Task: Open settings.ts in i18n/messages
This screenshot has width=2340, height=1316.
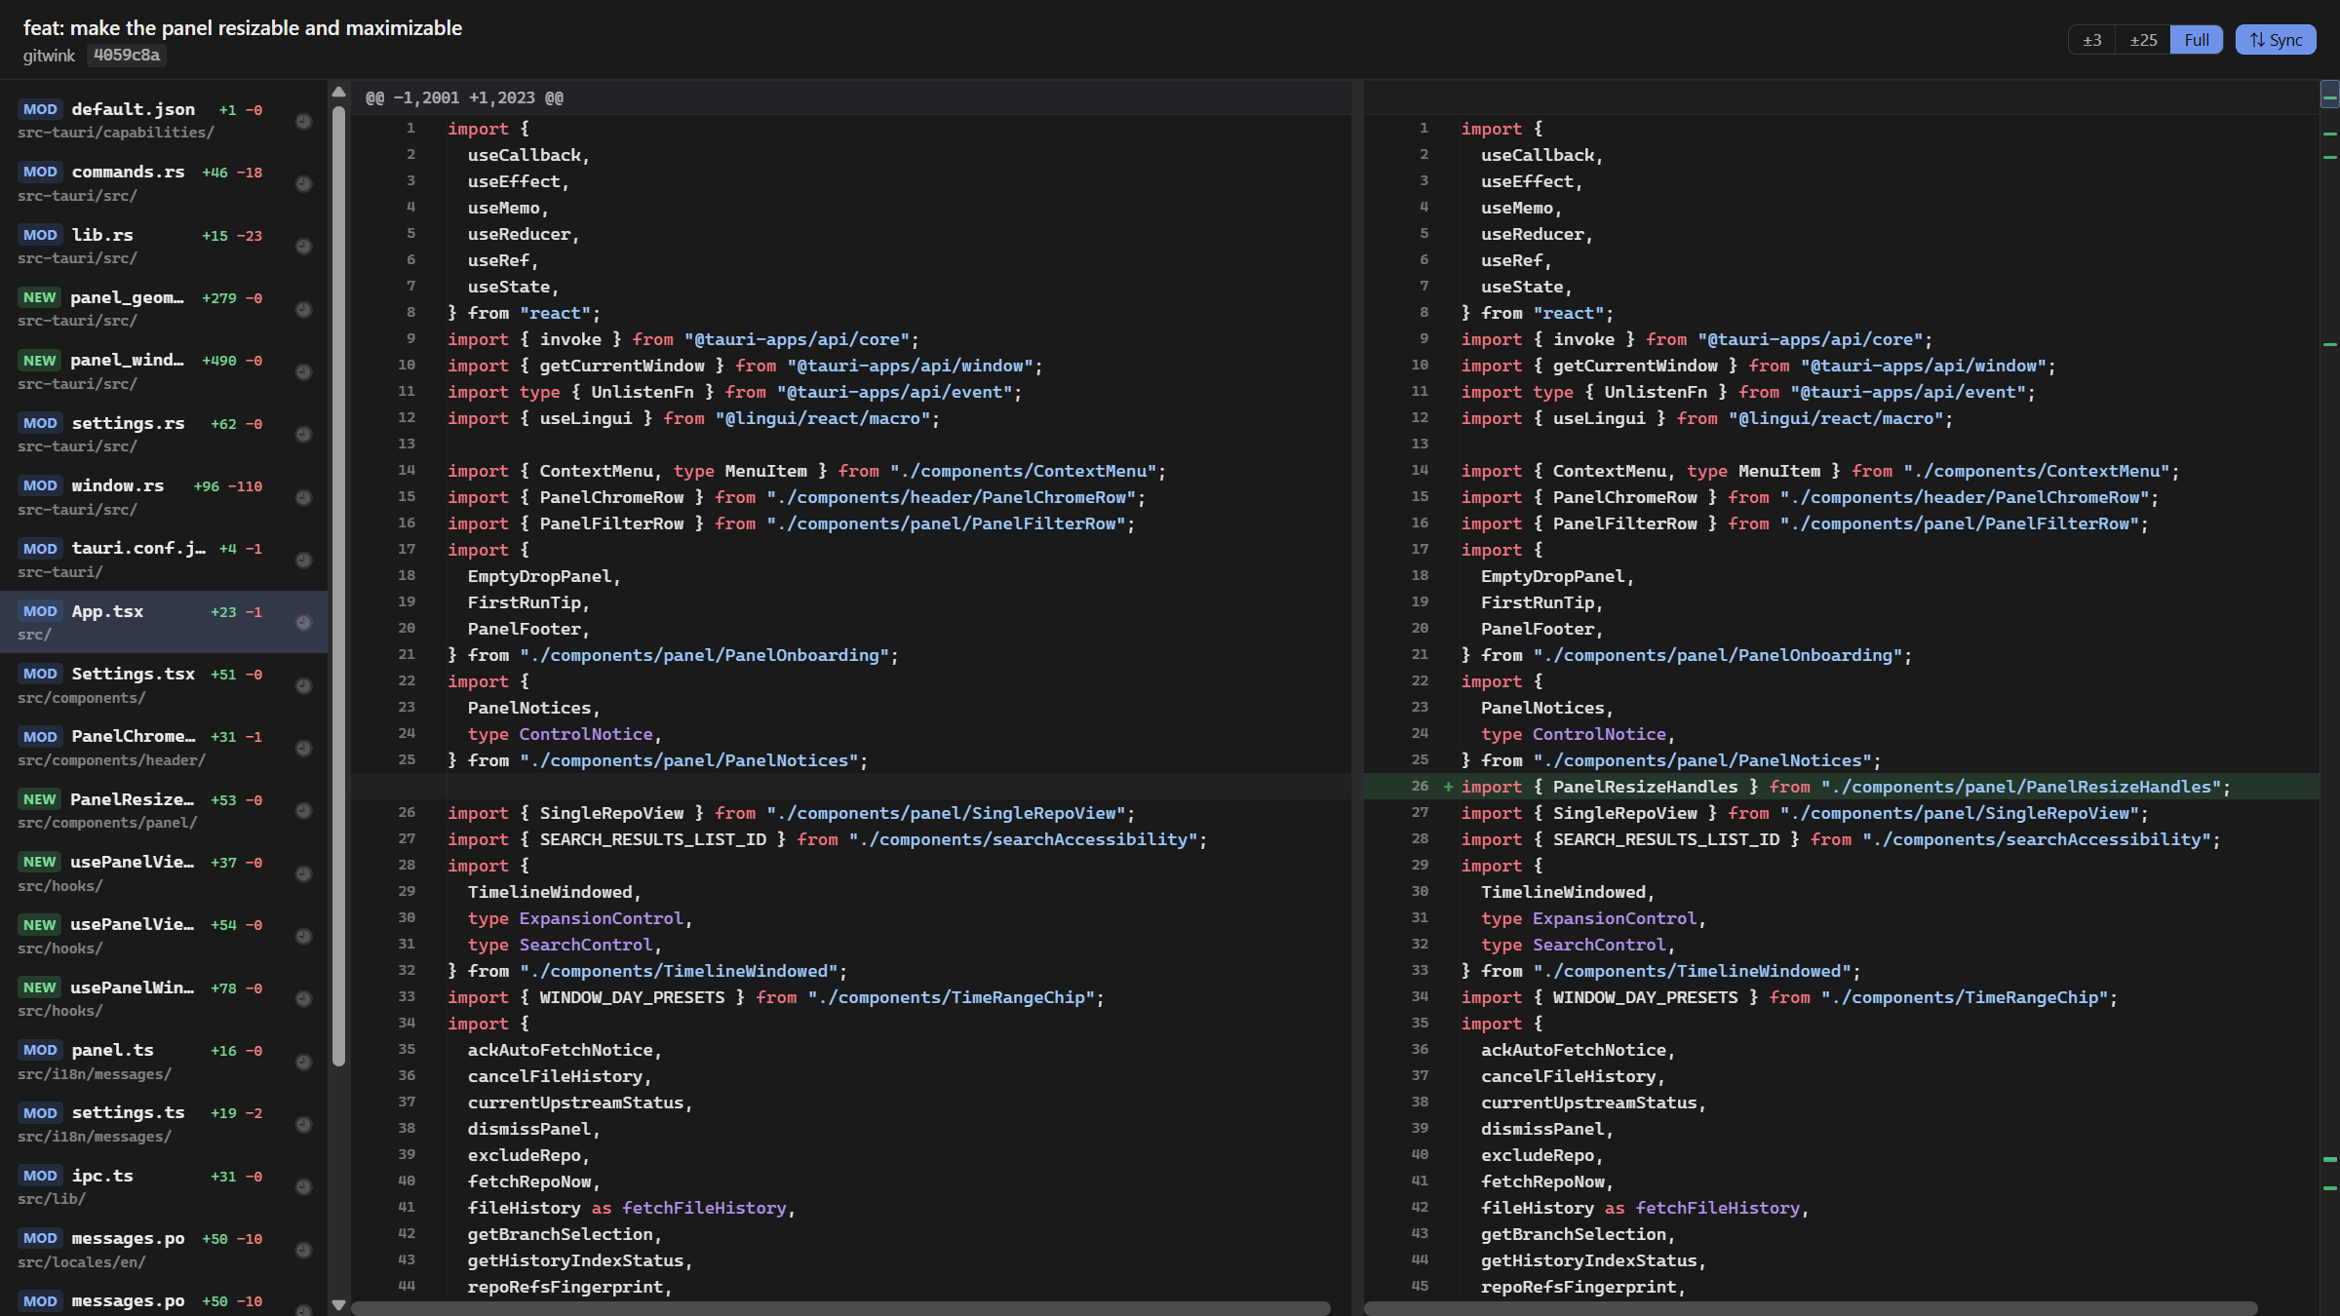Action: point(164,1124)
